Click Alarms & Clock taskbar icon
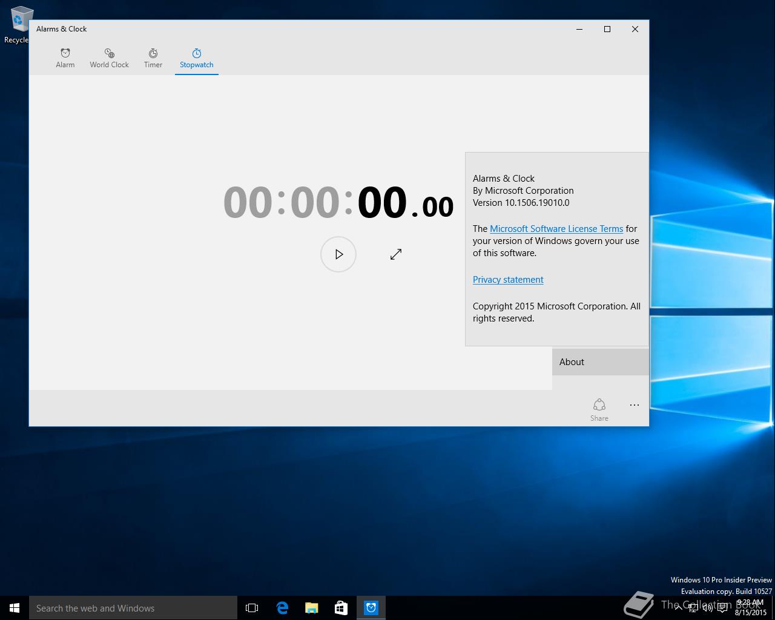775x620 pixels. coord(371,608)
